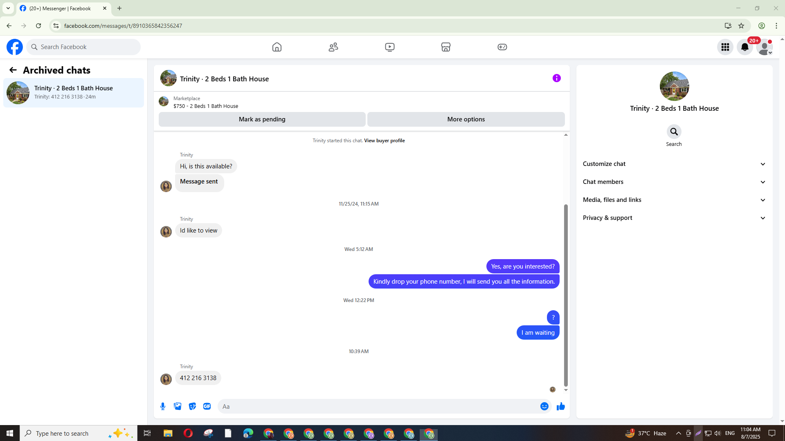
Task: Click the Facebook logo
Action: (15, 47)
